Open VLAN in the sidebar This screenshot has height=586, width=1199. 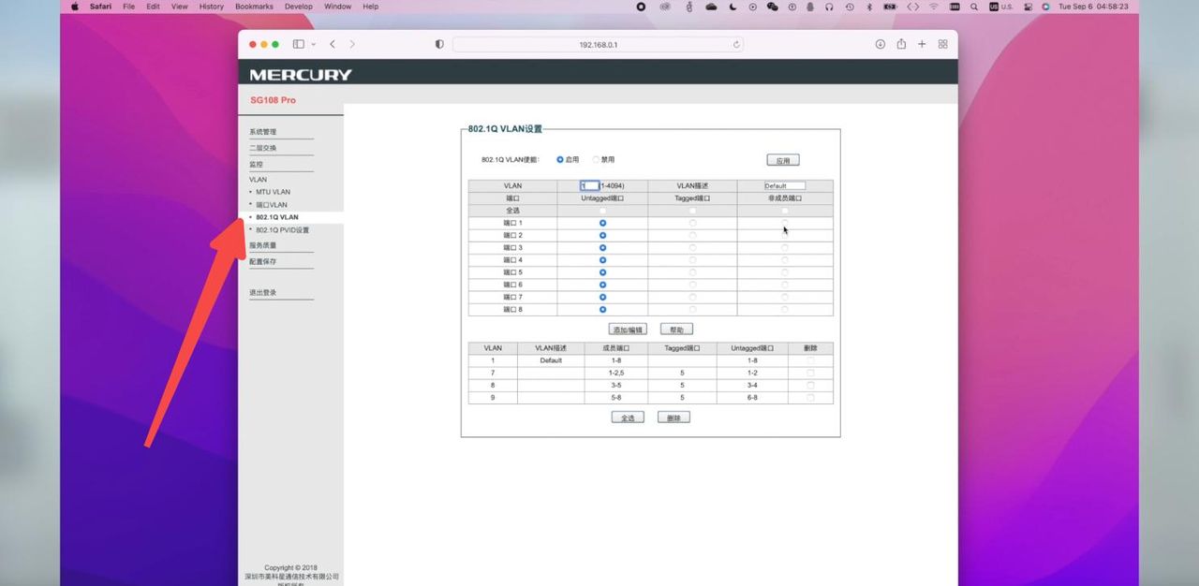point(258,179)
